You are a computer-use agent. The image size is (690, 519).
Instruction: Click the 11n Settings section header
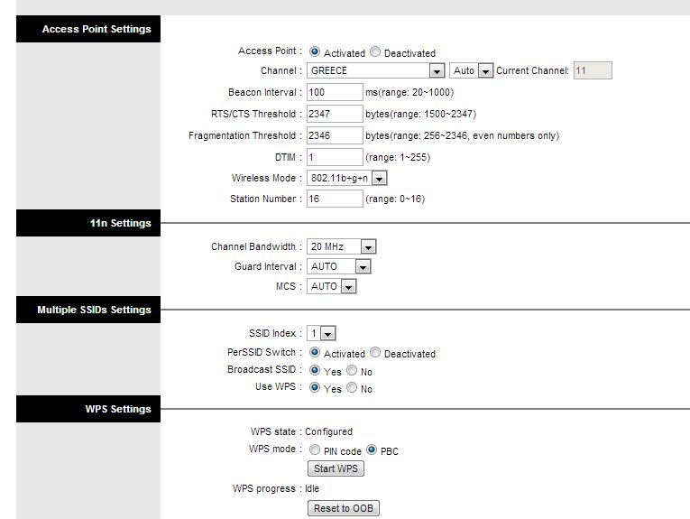coord(88,223)
